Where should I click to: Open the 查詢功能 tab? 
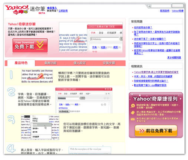pyautogui.click(x=50, y=63)
